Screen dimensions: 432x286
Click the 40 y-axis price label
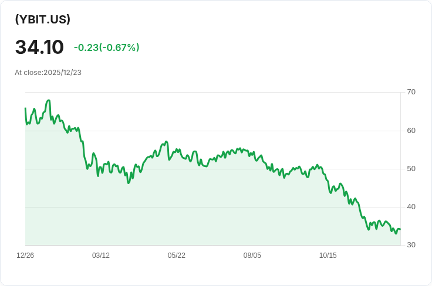(411, 207)
